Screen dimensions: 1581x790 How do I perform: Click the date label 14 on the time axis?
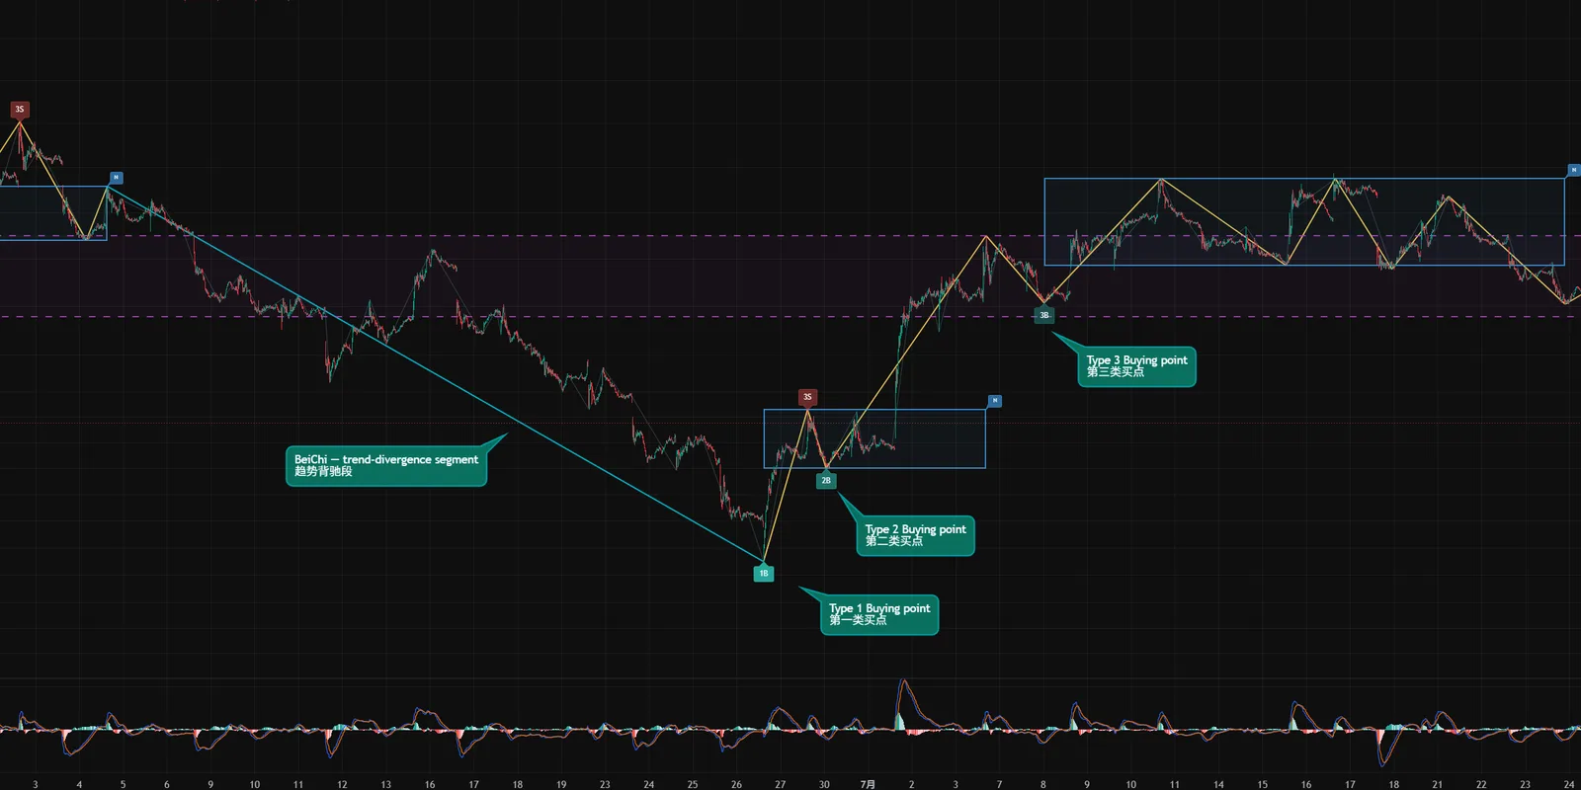click(1218, 784)
